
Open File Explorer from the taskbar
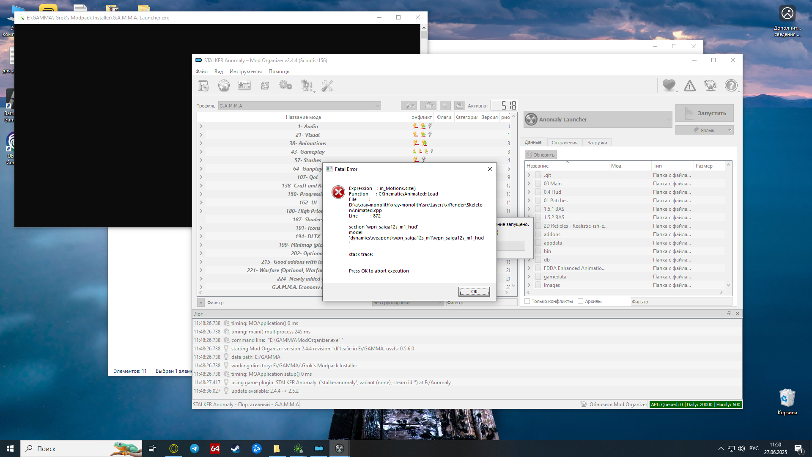(277, 449)
